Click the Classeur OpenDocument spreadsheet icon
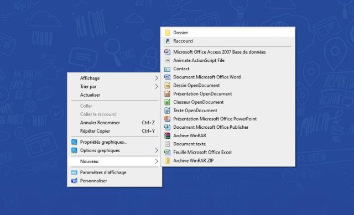The image size is (354, 215). [x=167, y=102]
